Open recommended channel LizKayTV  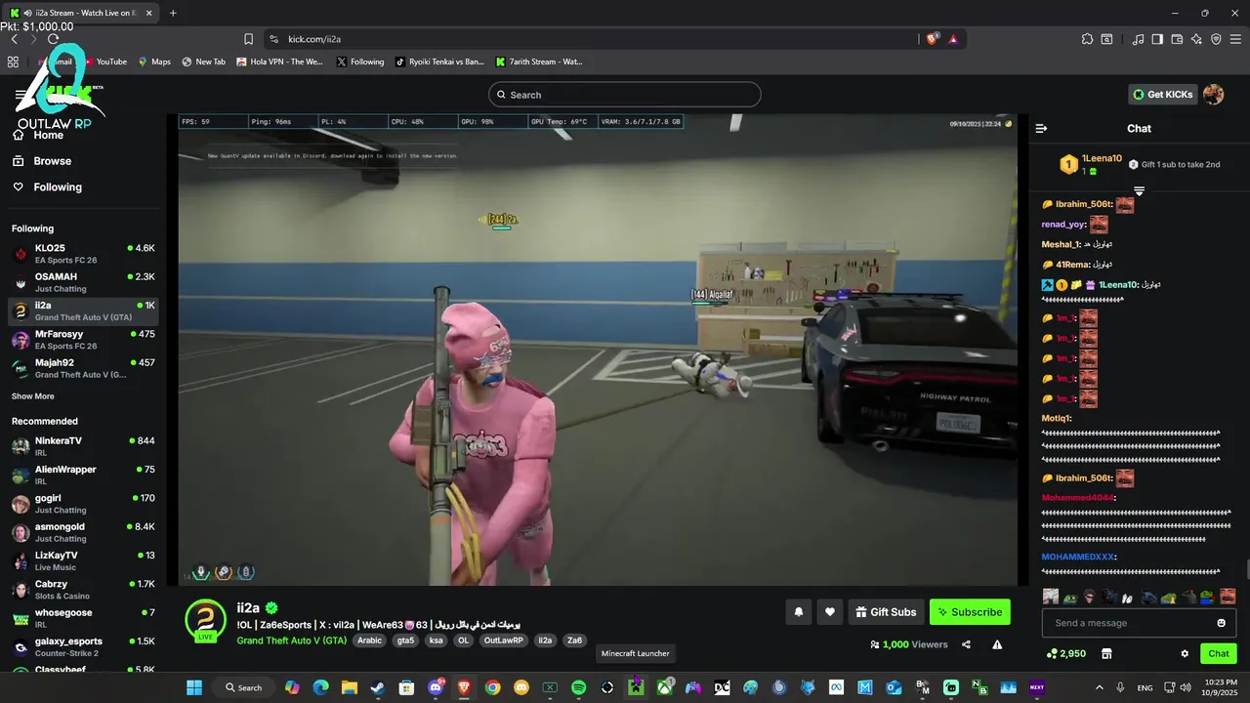(83, 560)
